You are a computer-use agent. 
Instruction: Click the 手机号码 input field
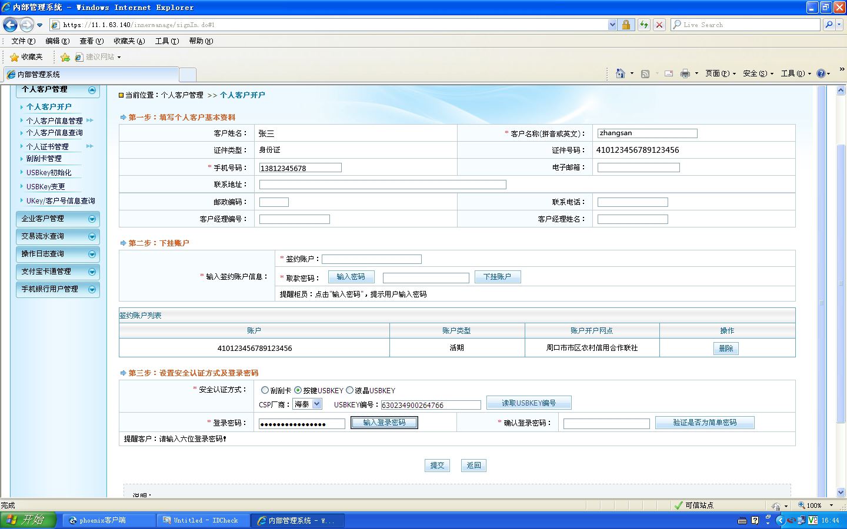pos(301,168)
